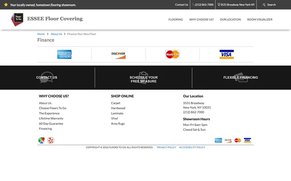Go to Our Location nav item
Image resolution: width=291 pixels, height=181 pixels.
tap(230, 19)
